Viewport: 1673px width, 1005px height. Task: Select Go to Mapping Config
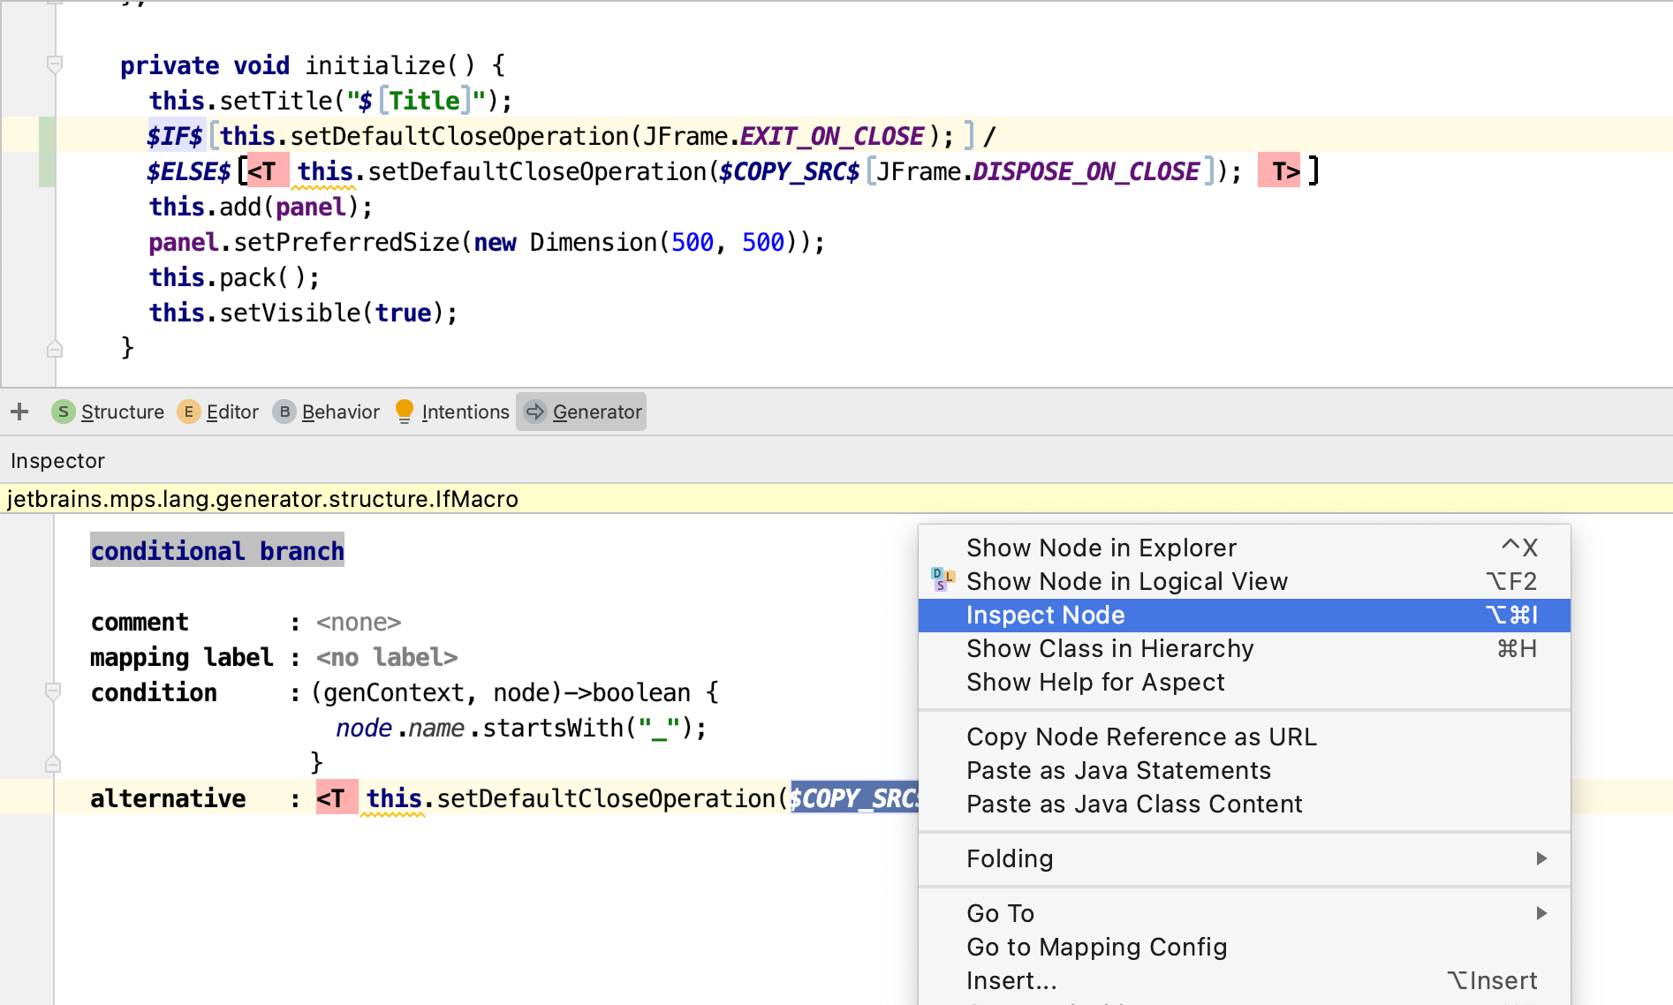(1096, 947)
